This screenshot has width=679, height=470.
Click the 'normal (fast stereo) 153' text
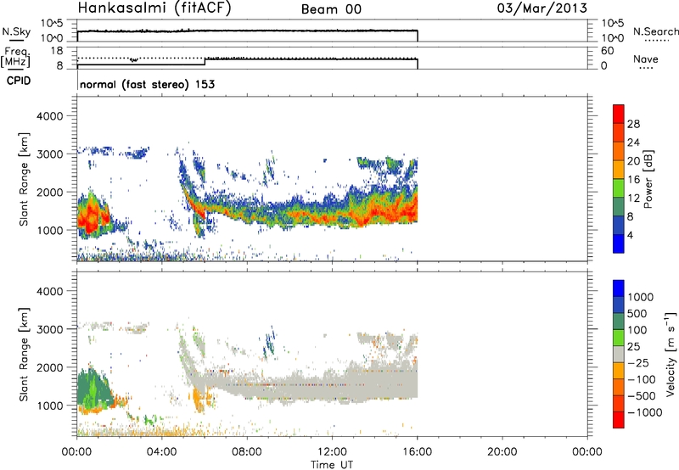pos(147,84)
